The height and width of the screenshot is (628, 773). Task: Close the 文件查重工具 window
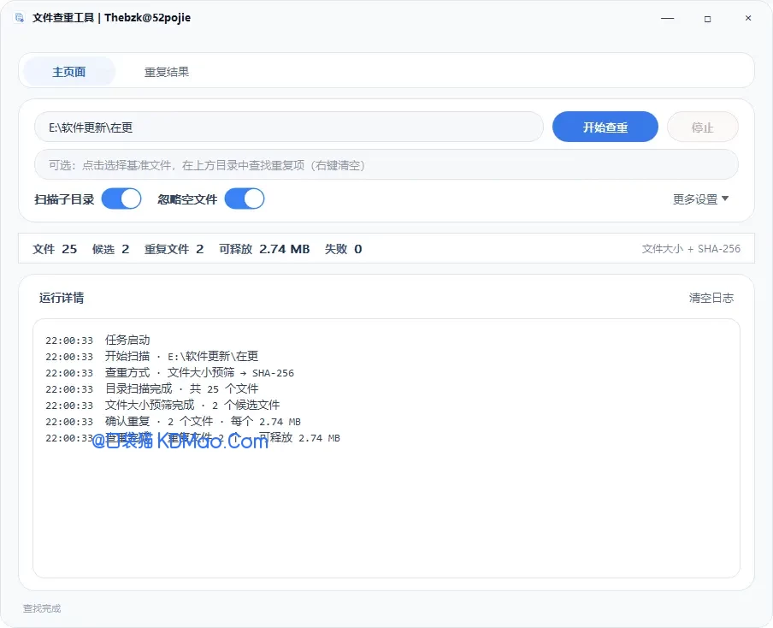coord(748,18)
